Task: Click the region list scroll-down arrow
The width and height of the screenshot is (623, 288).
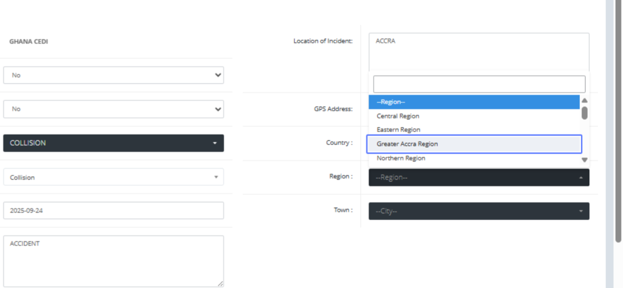Action: (x=585, y=160)
